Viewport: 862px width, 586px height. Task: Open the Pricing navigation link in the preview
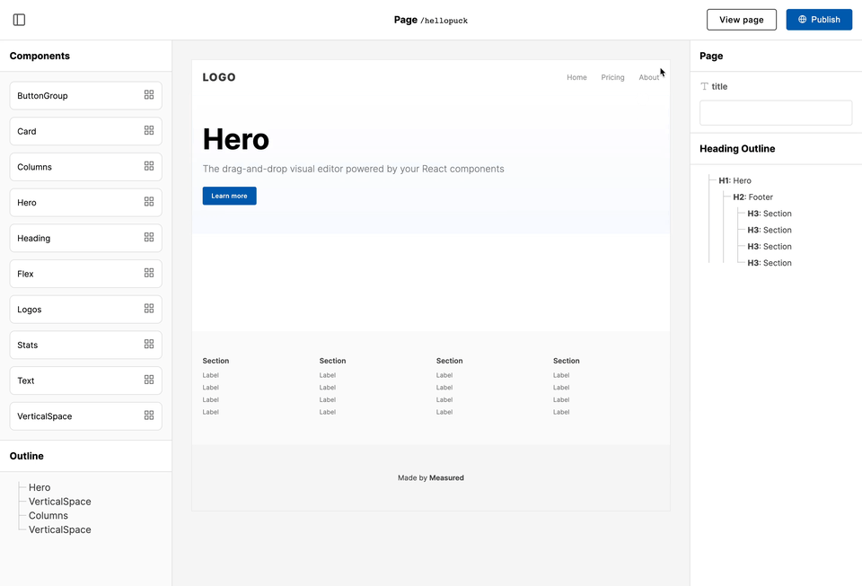coord(612,77)
